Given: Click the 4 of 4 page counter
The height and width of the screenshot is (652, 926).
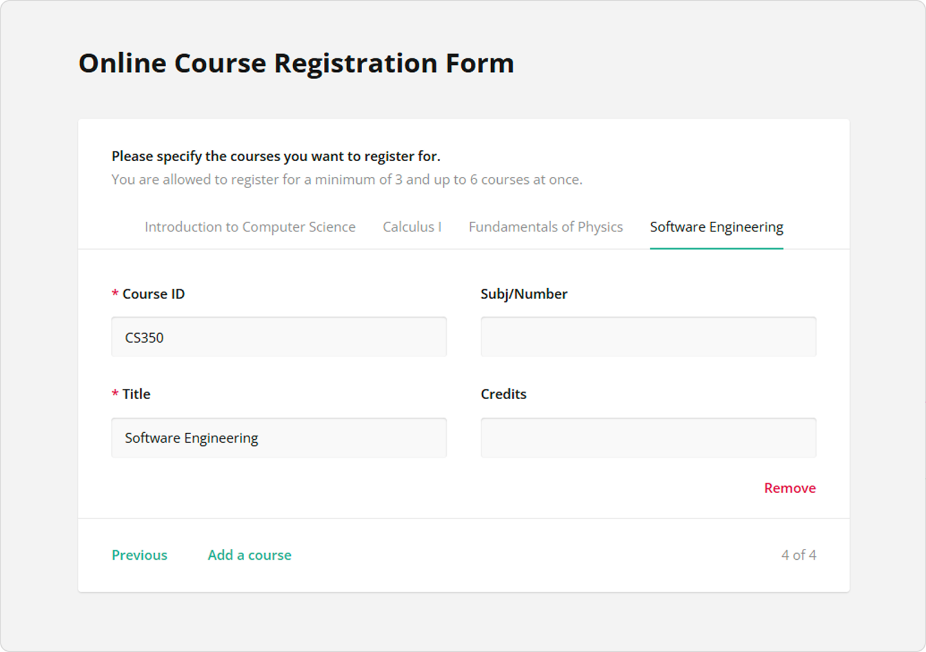Looking at the screenshot, I should (798, 555).
